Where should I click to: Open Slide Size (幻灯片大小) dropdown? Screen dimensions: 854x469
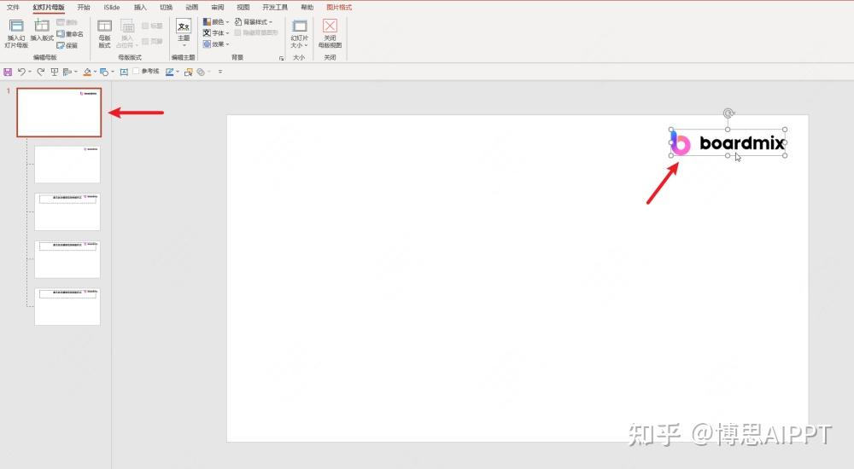tap(299, 34)
